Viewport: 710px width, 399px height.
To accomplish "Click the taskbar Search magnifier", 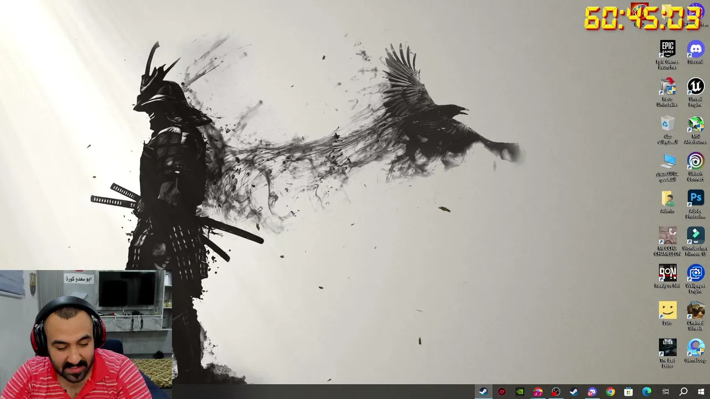I will pyautogui.click(x=683, y=392).
